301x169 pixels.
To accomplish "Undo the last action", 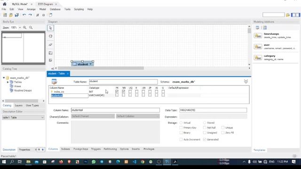I will (x=24, y=15).
